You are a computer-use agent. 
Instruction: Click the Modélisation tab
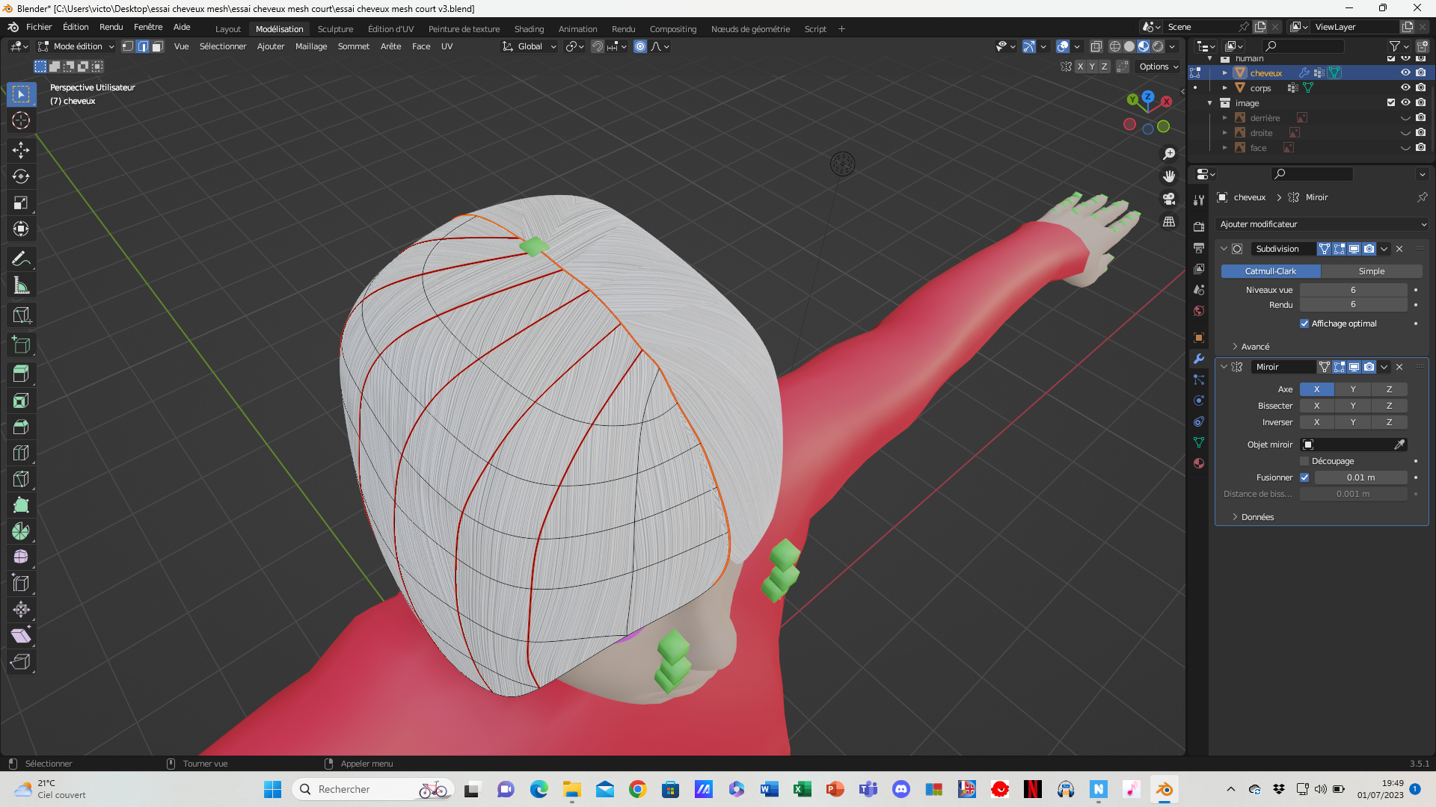(x=279, y=28)
